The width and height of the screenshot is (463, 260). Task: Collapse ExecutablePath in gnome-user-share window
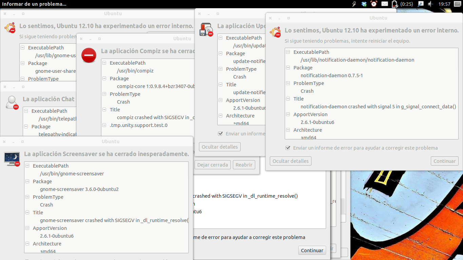(23, 48)
